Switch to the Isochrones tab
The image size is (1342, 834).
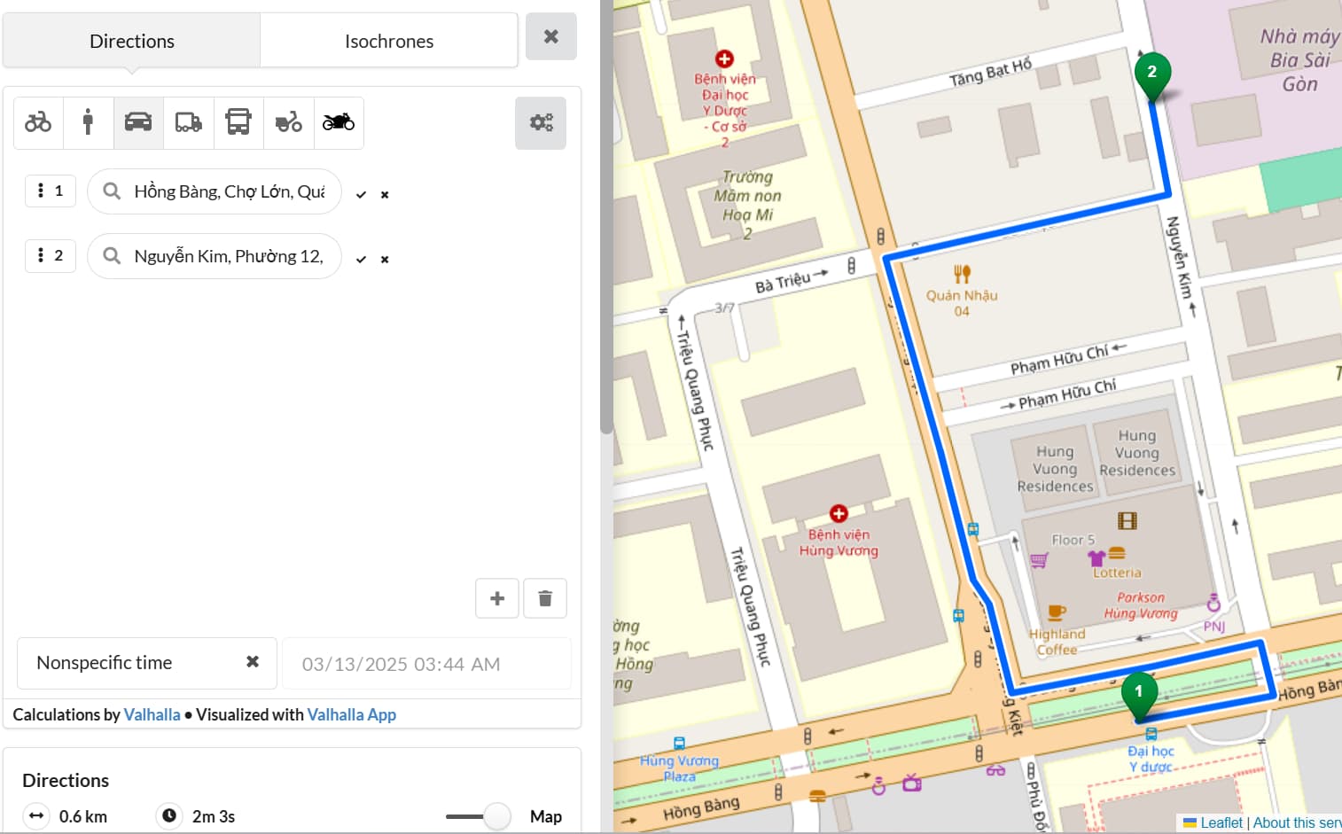(x=389, y=41)
